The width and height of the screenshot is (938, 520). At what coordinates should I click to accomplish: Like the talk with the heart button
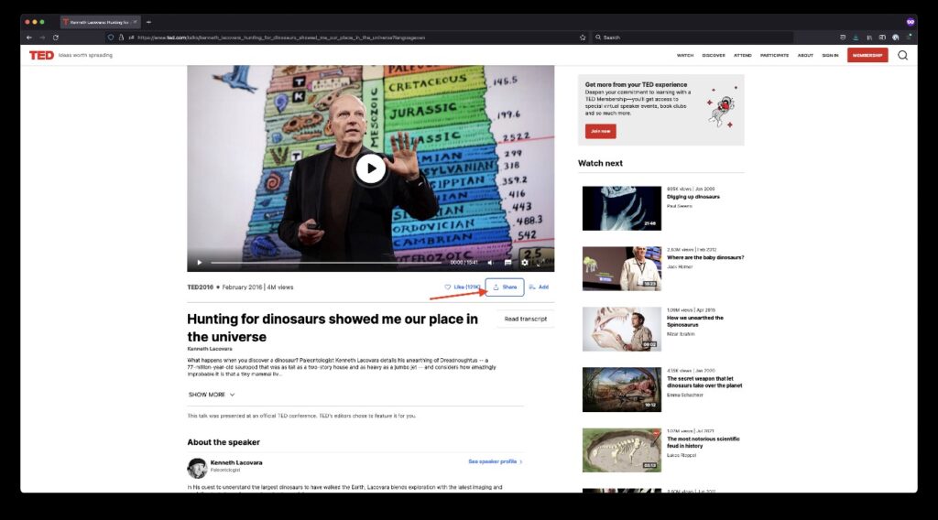tap(463, 287)
